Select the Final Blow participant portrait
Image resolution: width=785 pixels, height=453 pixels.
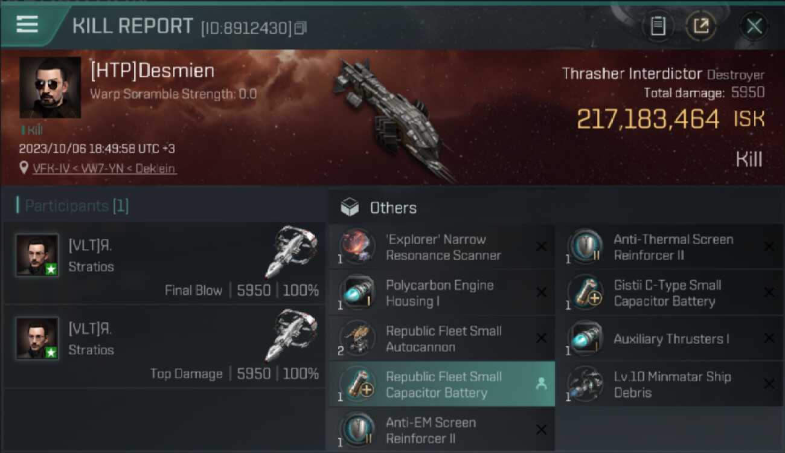37,255
